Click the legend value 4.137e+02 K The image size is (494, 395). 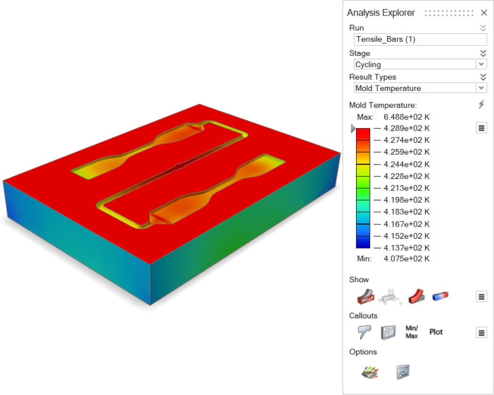click(x=406, y=248)
